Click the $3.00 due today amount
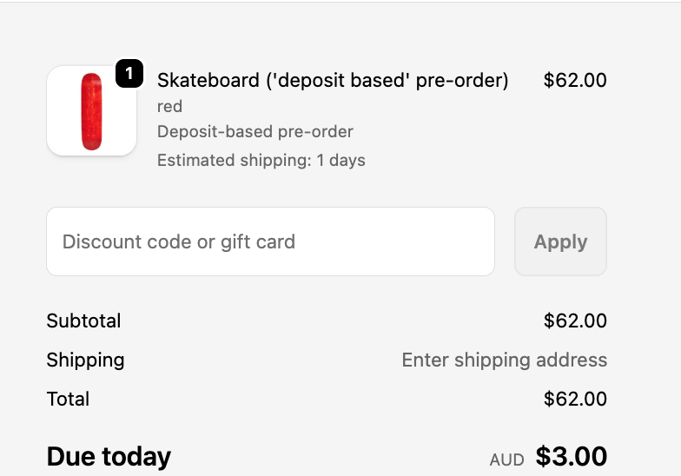 pos(571,456)
